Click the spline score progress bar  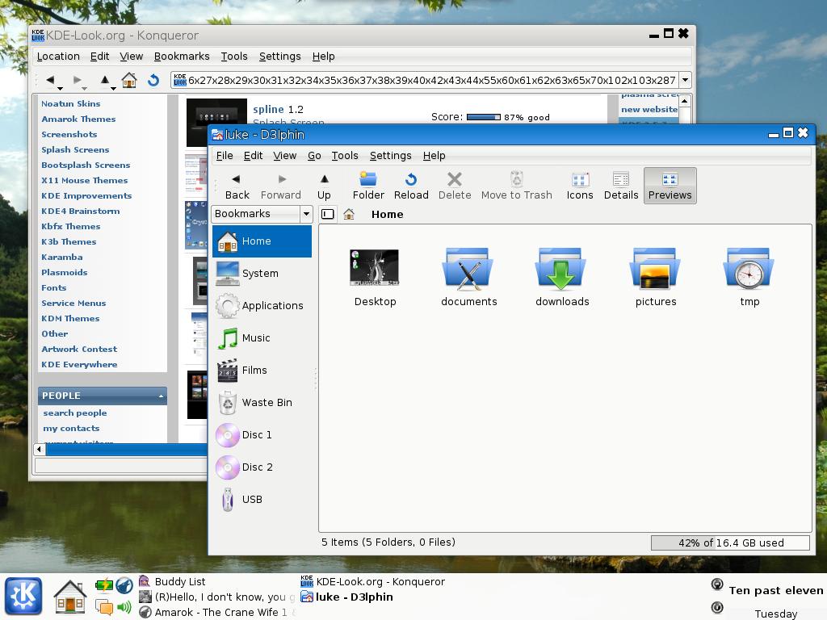[x=484, y=117]
